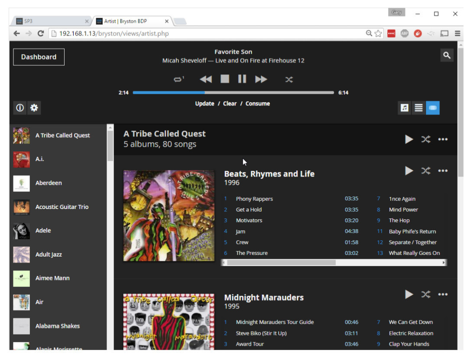This screenshot has width=473, height=360.
Task: Click the browser back arrow
Action: coord(17,33)
